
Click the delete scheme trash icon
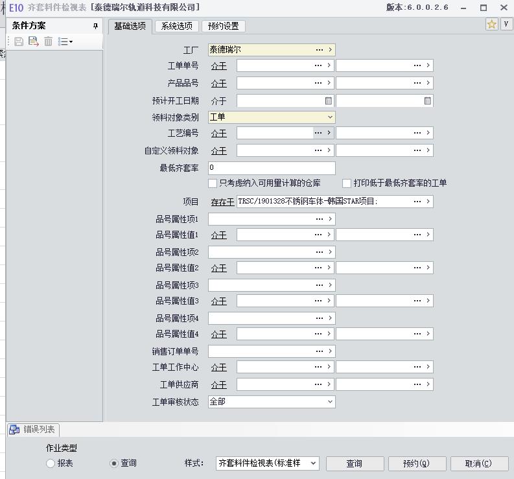pos(48,41)
